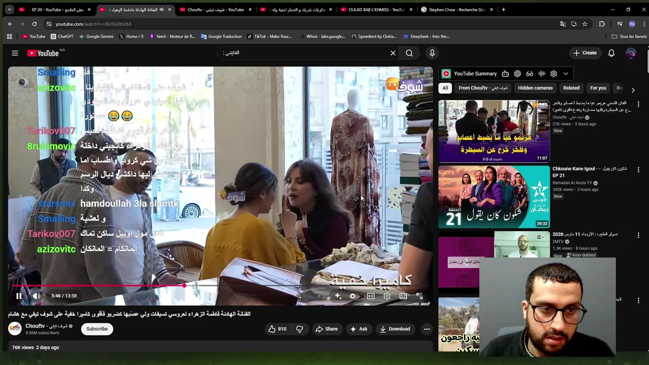Screen dimensions: 649x365
Task: Open media controls icon in browser toolbar
Action: click(x=620, y=24)
